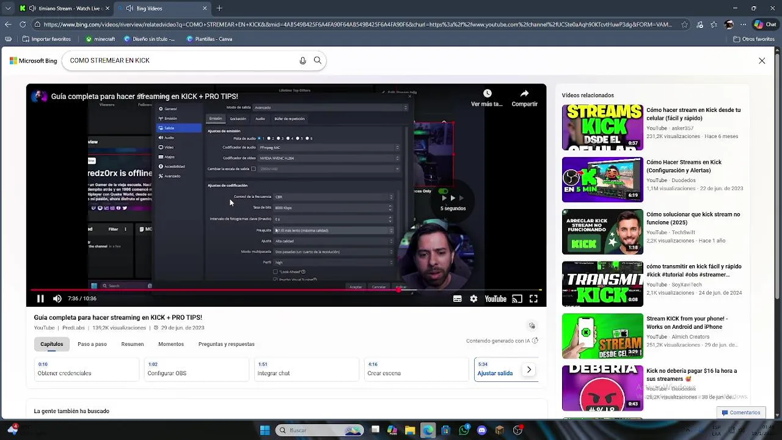Viewport: 782px width, 440px height.
Task: Enter fullscreen video mode
Action: tap(533, 299)
